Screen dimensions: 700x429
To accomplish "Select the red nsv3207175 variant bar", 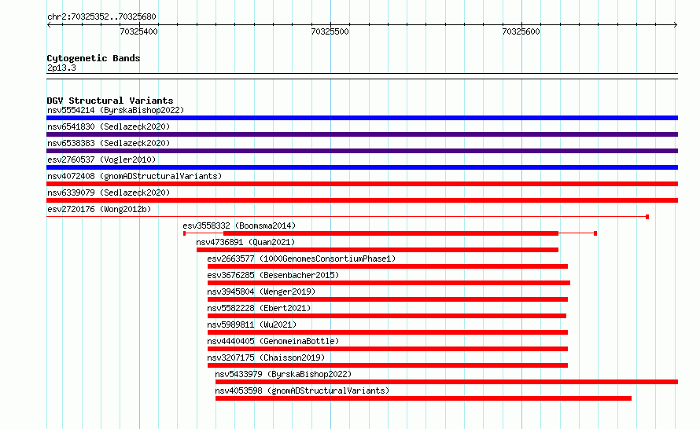I will coord(388,365).
